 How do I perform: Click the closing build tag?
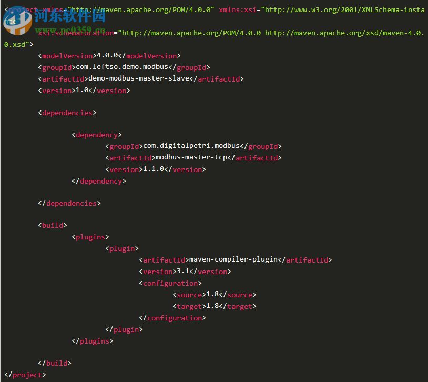55,363
